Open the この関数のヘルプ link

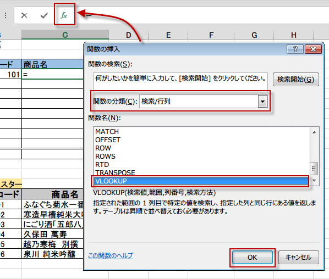(x=111, y=255)
